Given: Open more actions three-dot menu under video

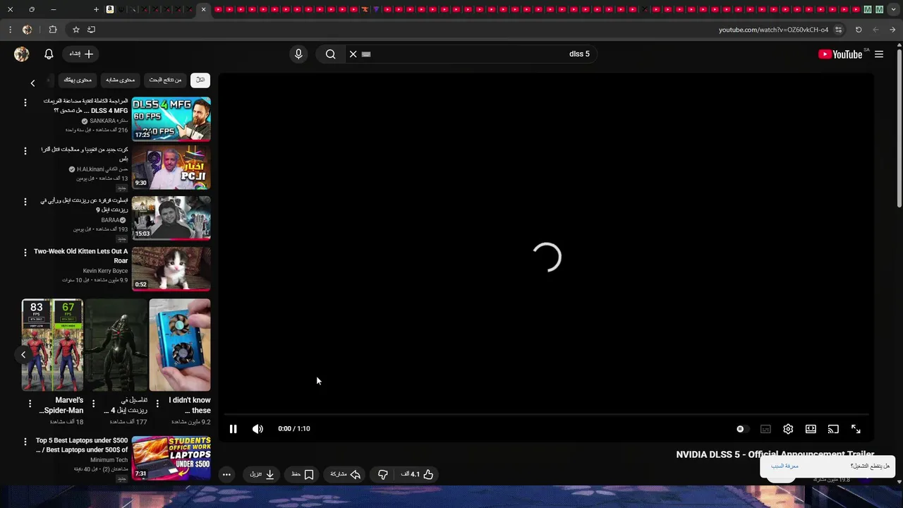Looking at the screenshot, I should tap(226, 474).
